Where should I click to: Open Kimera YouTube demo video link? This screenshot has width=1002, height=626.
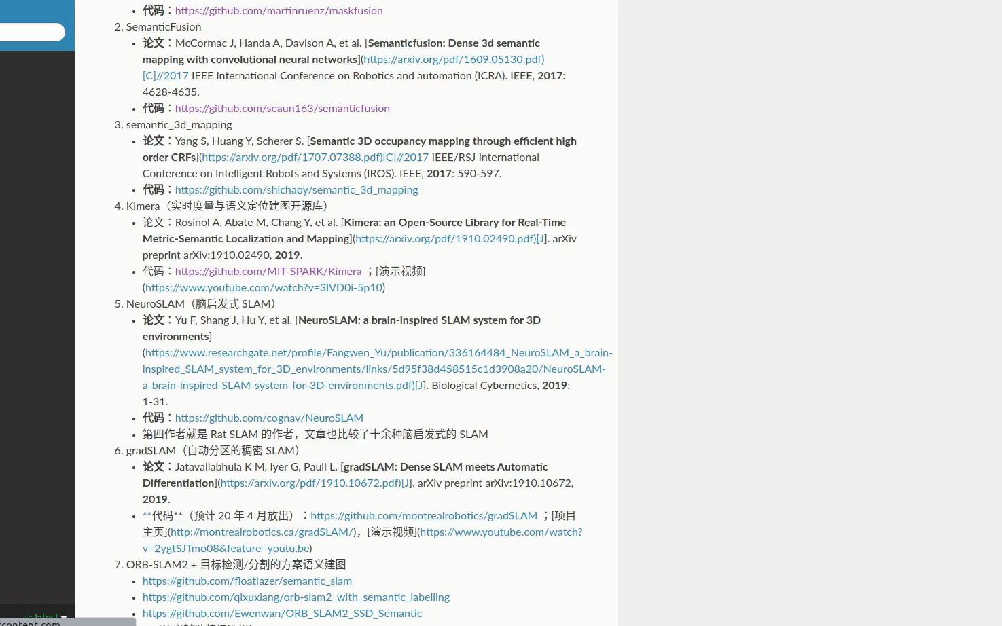pyautogui.click(x=264, y=288)
